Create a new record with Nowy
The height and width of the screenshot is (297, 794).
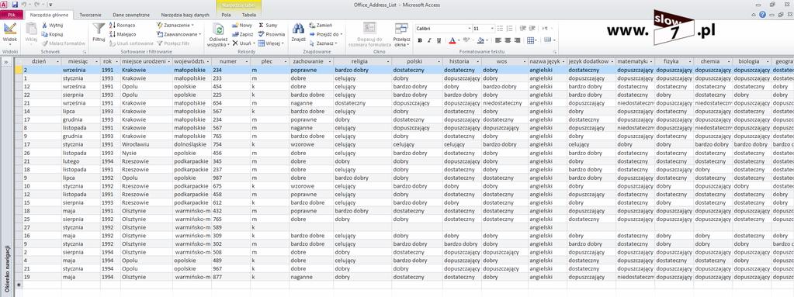242,25
